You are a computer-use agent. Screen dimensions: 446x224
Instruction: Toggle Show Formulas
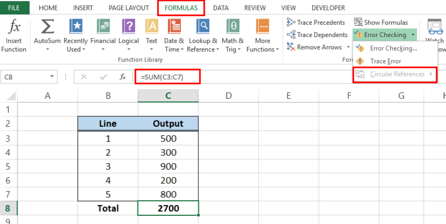[x=381, y=23]
